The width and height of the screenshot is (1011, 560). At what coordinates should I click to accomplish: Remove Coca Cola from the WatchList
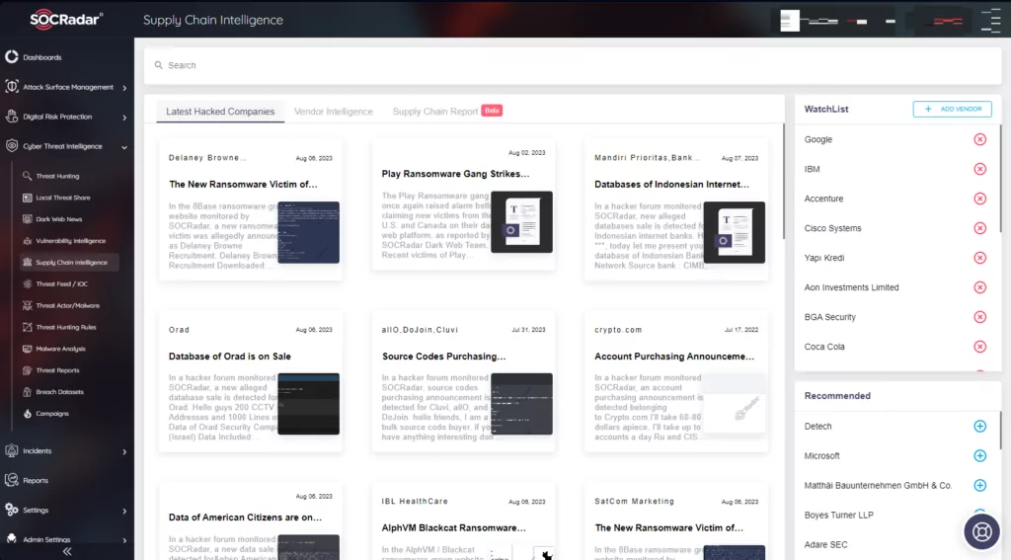click(x=979, y=347)
